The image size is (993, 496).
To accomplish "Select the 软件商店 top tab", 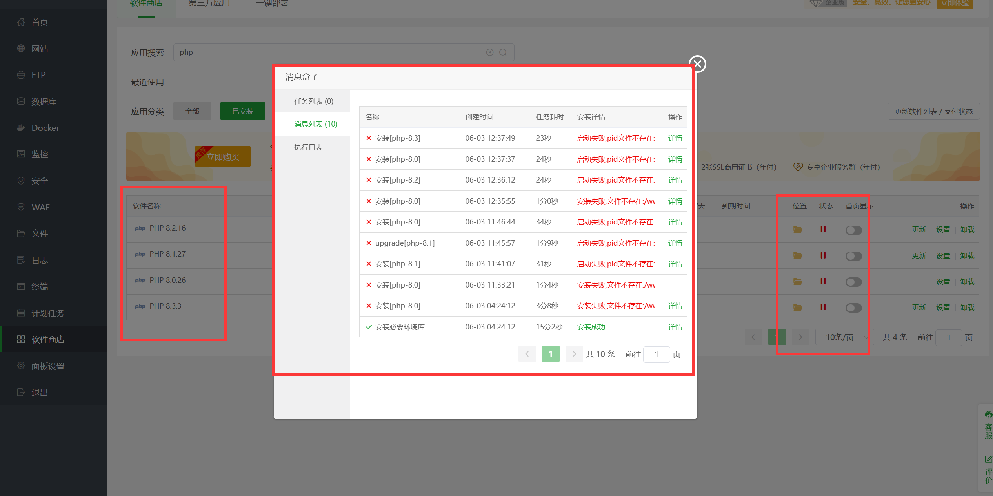I will click(x=146, y=4).
